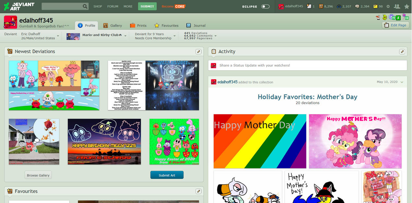
Task: Open Holiday Favorites: Mother's Day collection
Action: coord(307,97)
